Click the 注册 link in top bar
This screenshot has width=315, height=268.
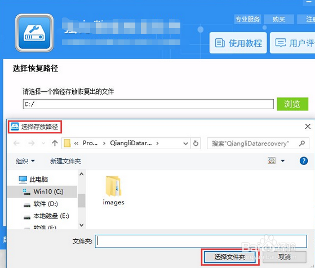pos(306,19)
